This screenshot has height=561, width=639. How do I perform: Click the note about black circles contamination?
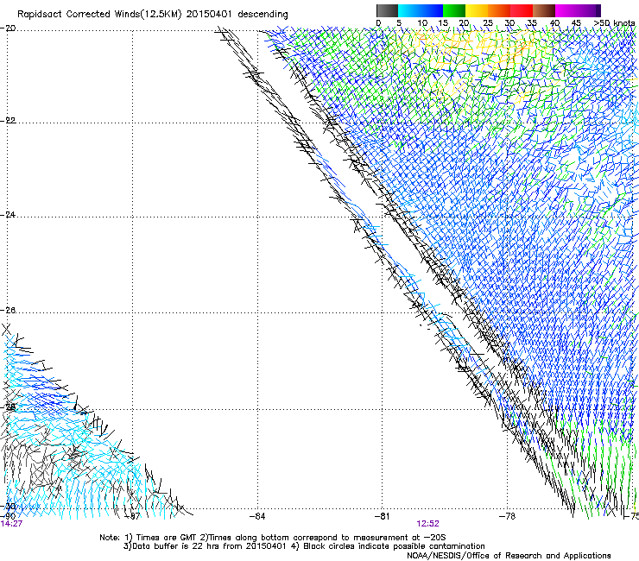394,546
